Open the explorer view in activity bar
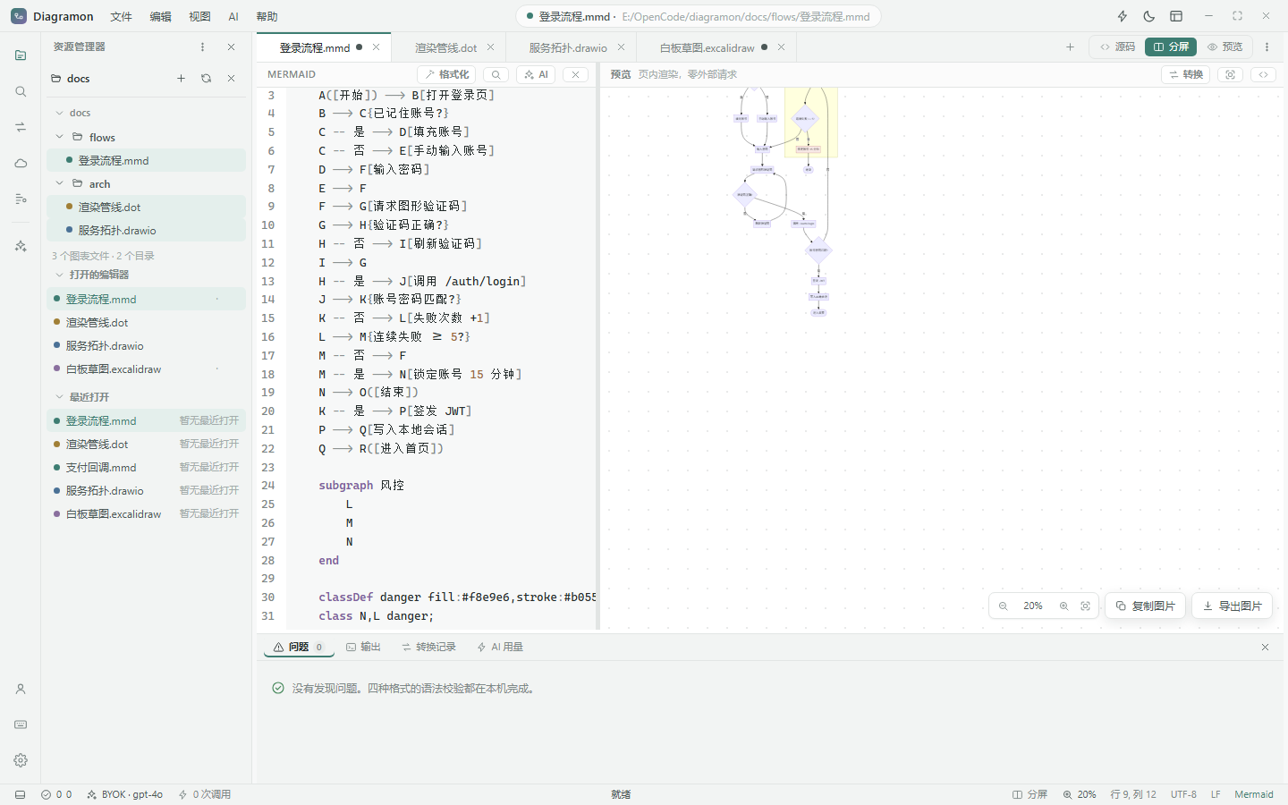Viewport: 1288px width, 805px height. (x=21, y=55)
